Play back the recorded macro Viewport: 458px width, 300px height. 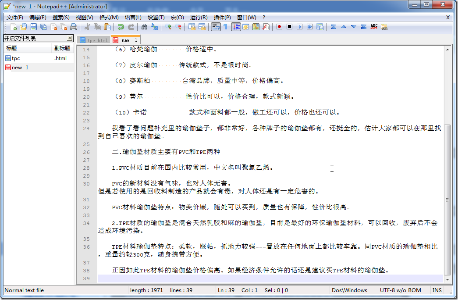pos(299,27)
